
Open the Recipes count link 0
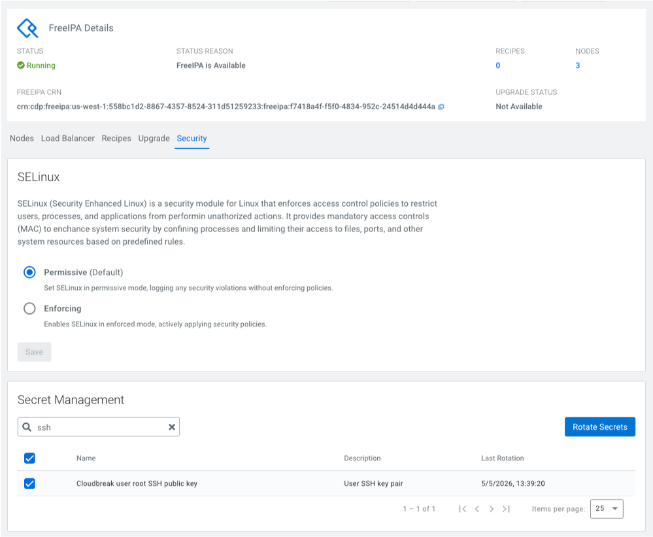[497, 65]
